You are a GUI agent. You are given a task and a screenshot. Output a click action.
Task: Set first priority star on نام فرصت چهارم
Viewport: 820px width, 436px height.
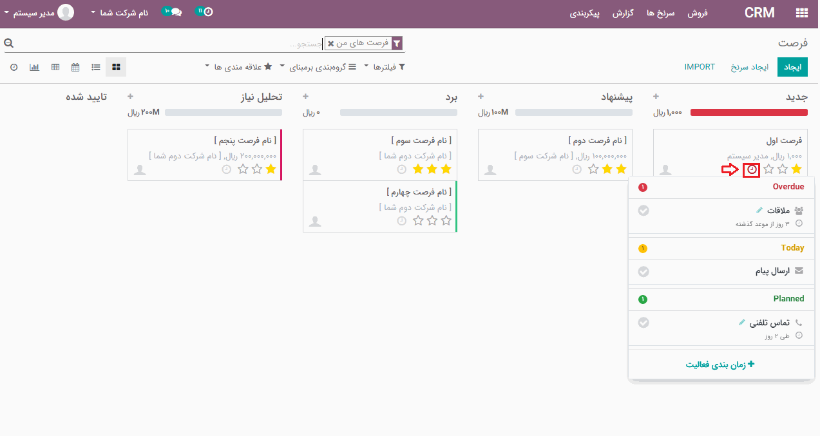coord(446,221)
